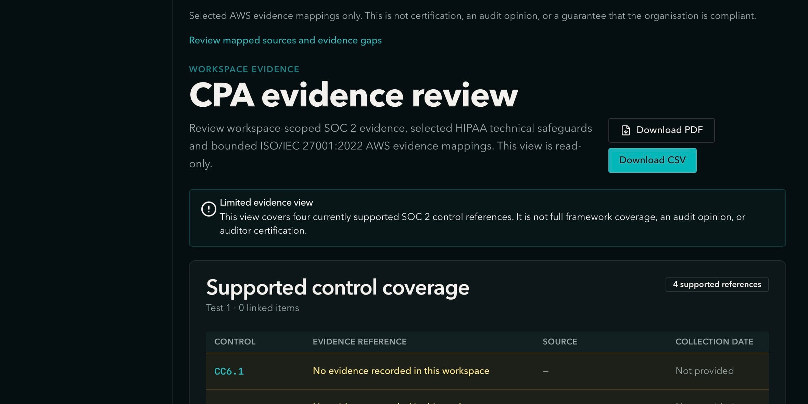This screenshot has height=404, width=808.
Task: Click the 'This view covers four' notice text
Action: click(x=482, y=224)
